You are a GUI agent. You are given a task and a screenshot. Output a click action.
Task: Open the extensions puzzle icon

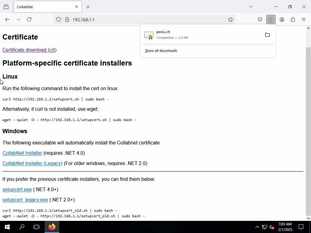(x=293, y=19)
